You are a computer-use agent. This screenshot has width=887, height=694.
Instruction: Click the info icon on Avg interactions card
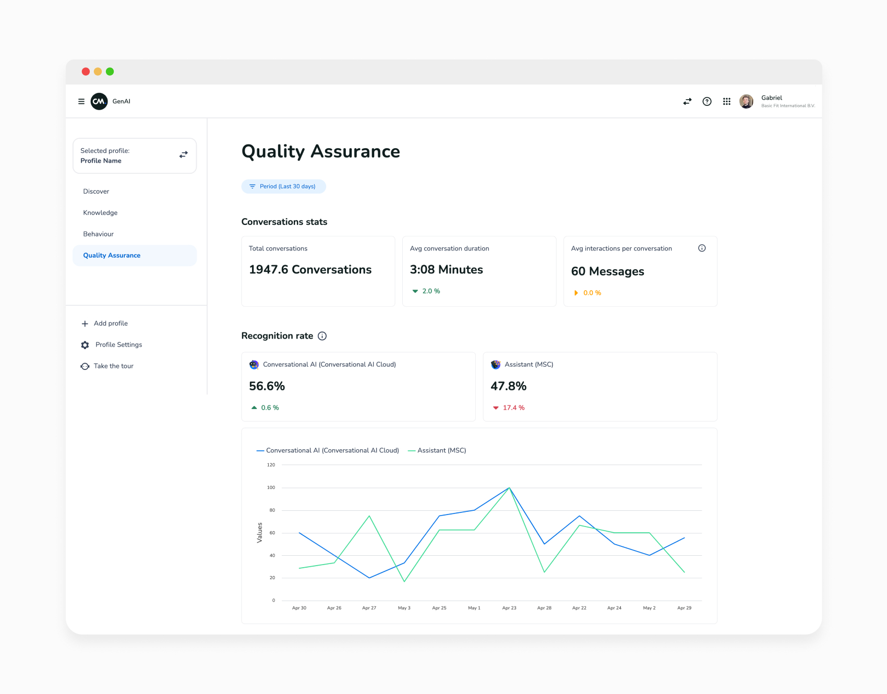pos(702,248)
